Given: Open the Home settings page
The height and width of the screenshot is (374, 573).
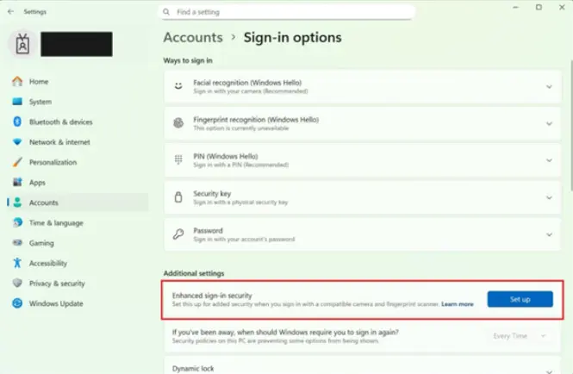Looking at the screenshot, I should click(38, 82).
